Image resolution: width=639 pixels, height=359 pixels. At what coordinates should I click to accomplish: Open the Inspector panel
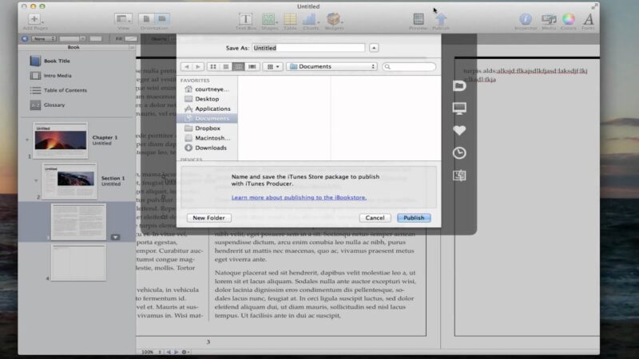(526, 19)
